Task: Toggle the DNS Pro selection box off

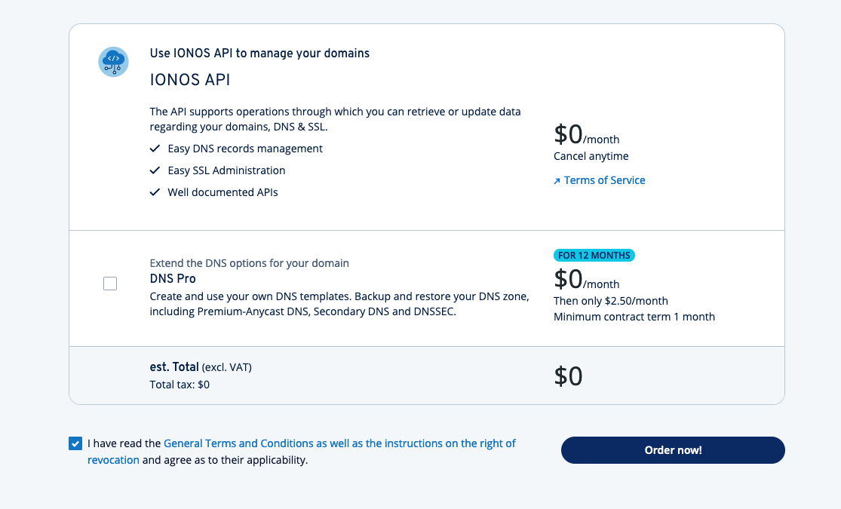Action: point(110,284)
